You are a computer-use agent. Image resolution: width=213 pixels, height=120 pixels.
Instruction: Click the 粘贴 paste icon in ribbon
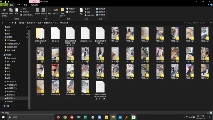(17, 10)
